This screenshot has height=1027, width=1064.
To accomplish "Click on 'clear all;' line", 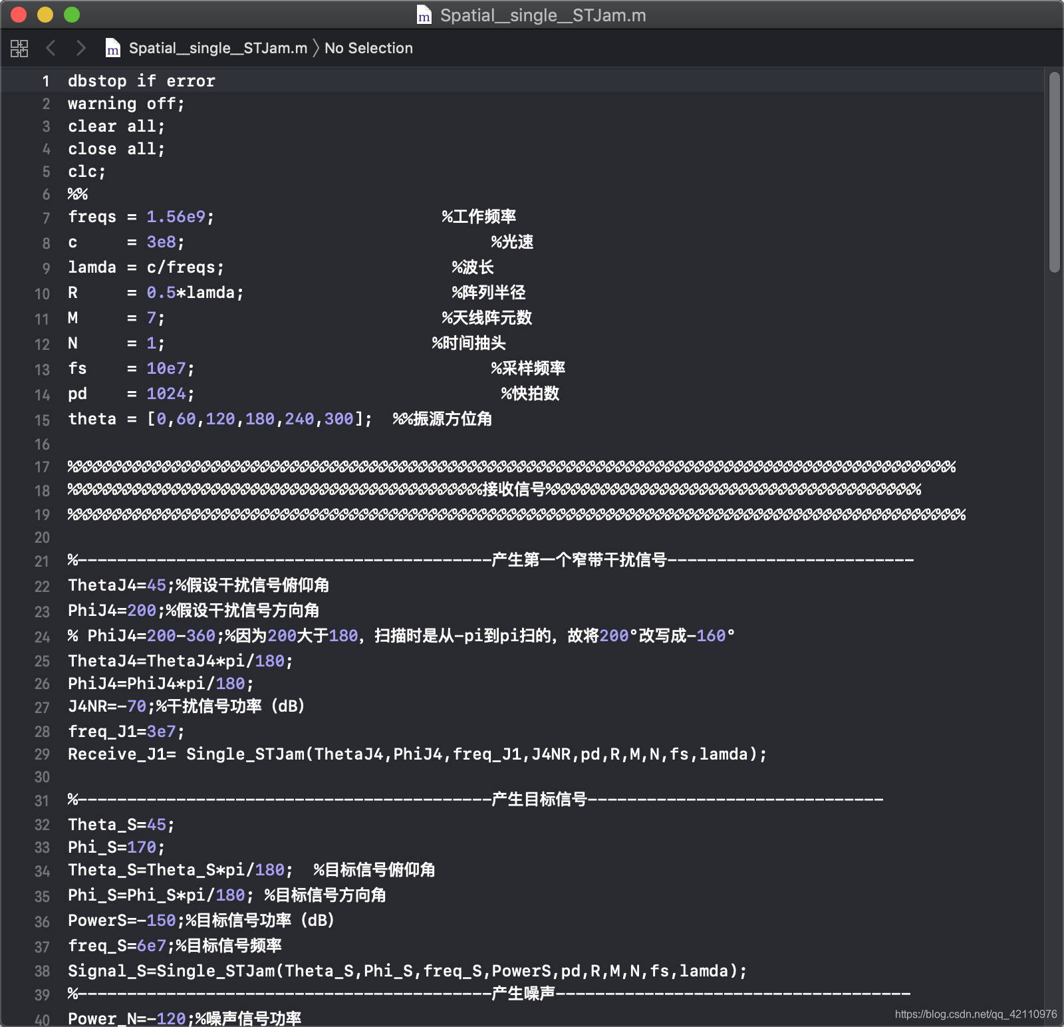I will (116, 126).
